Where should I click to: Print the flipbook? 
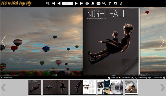pyautogui.click(x=87, y=4)
